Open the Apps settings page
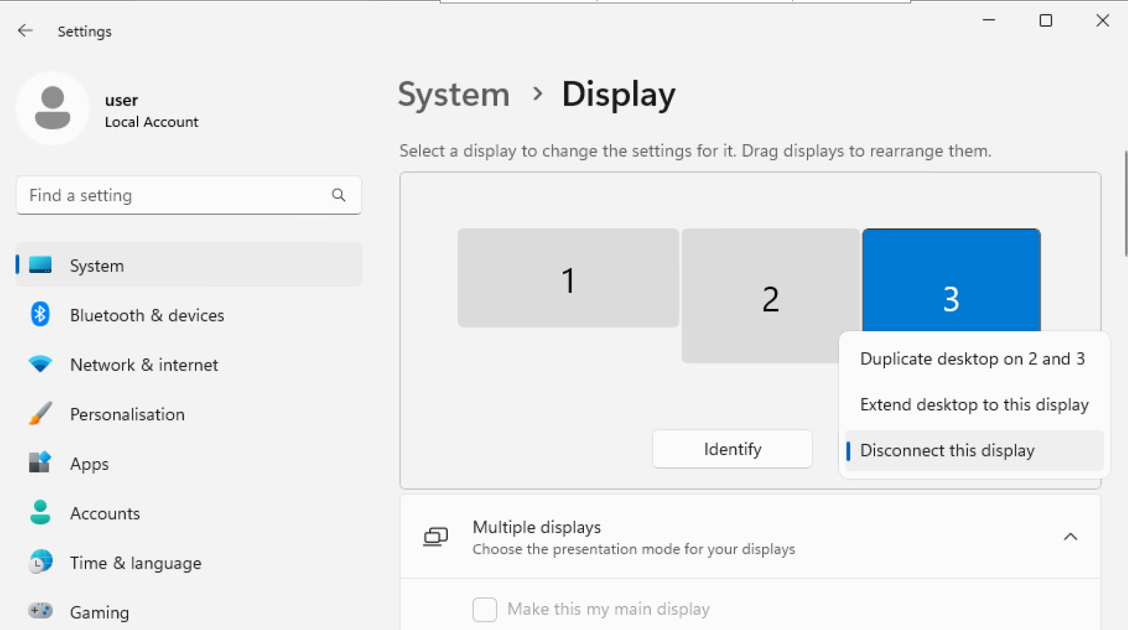 point(89,464)
